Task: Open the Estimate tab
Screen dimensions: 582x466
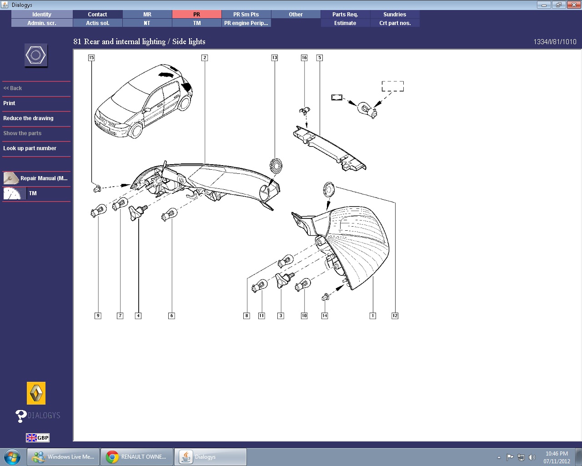Action: 346,23
